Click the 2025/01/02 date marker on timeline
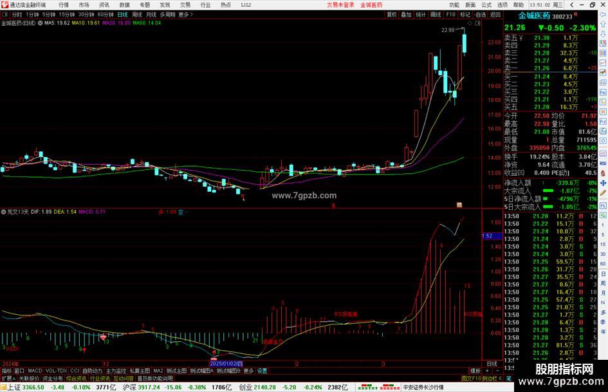This screenshot has height=392, width=608. tap(226, 364)
